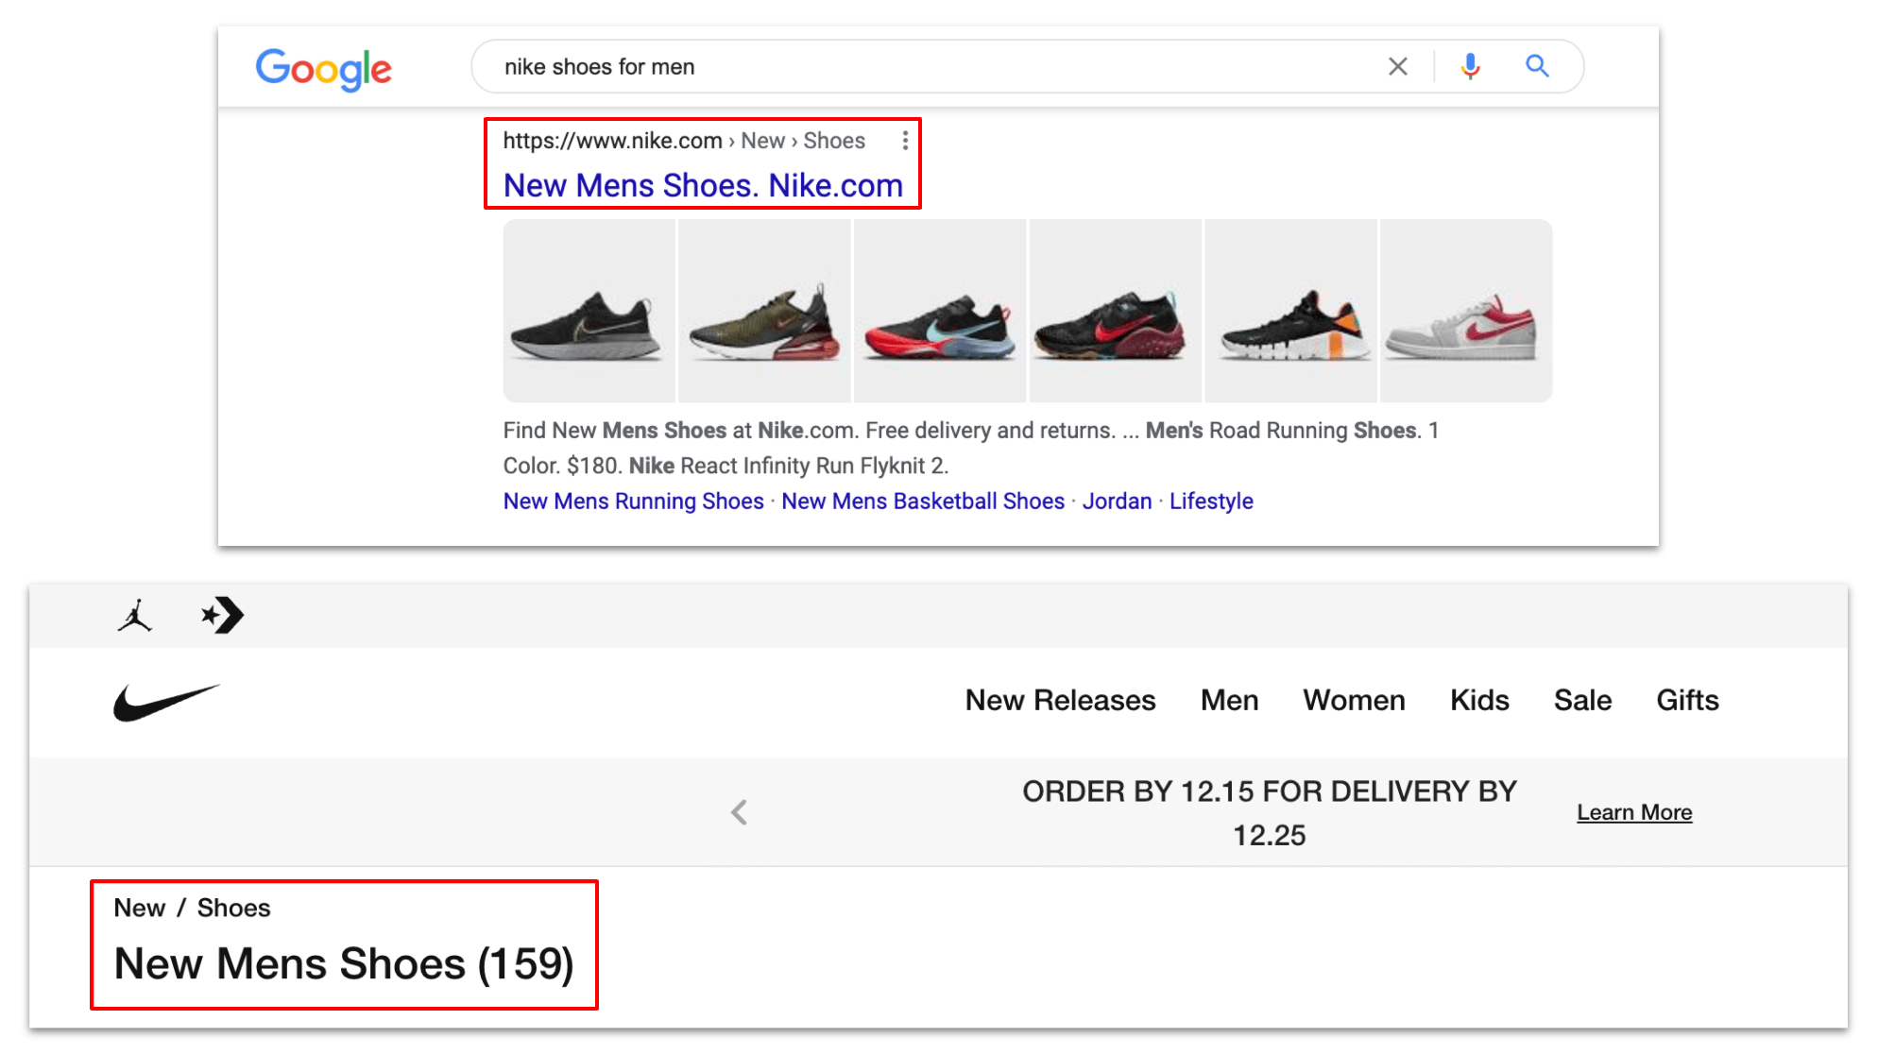Open New Mens Basketball Shoes sitelink
Image resolution: width=1878 pixels, height=1054 pixels.
click(x=923, y=501)
